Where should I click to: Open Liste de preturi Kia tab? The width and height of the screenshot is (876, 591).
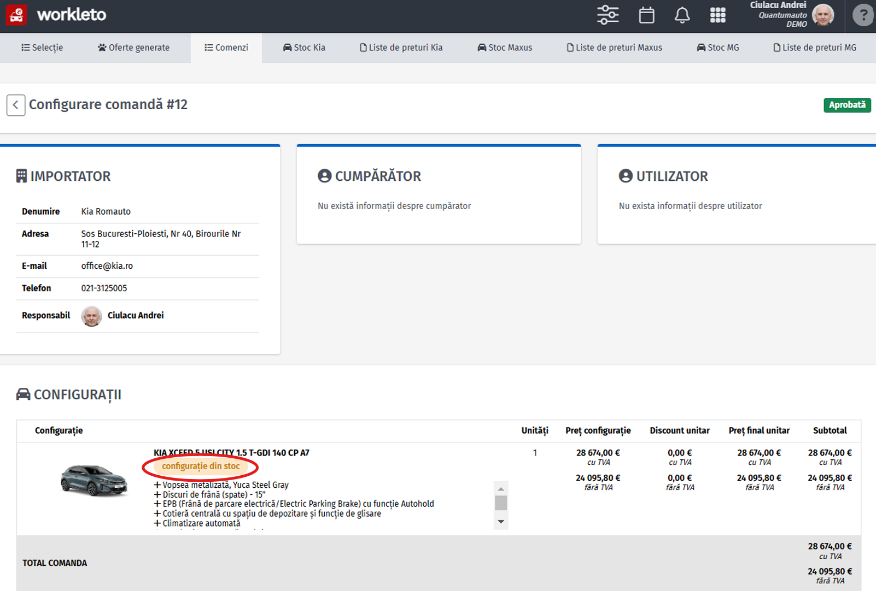pos(401,48)
